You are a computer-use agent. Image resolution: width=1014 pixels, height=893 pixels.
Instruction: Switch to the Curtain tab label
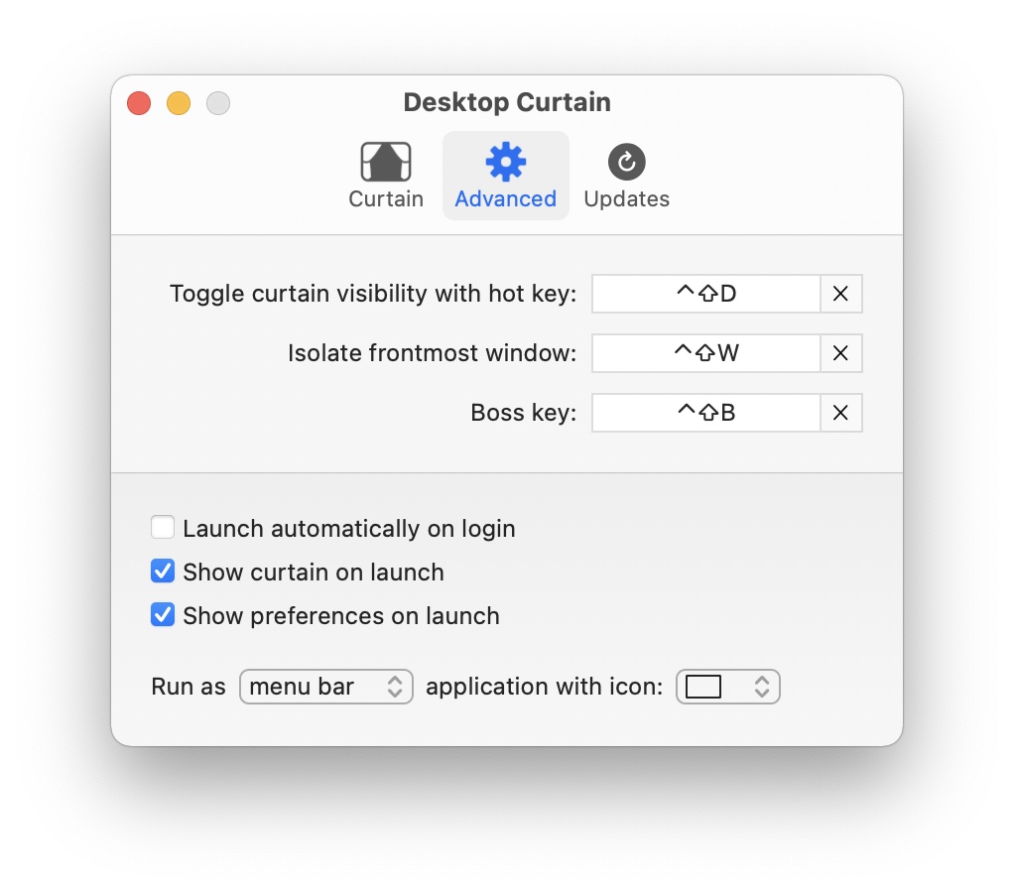click(386, 199)
